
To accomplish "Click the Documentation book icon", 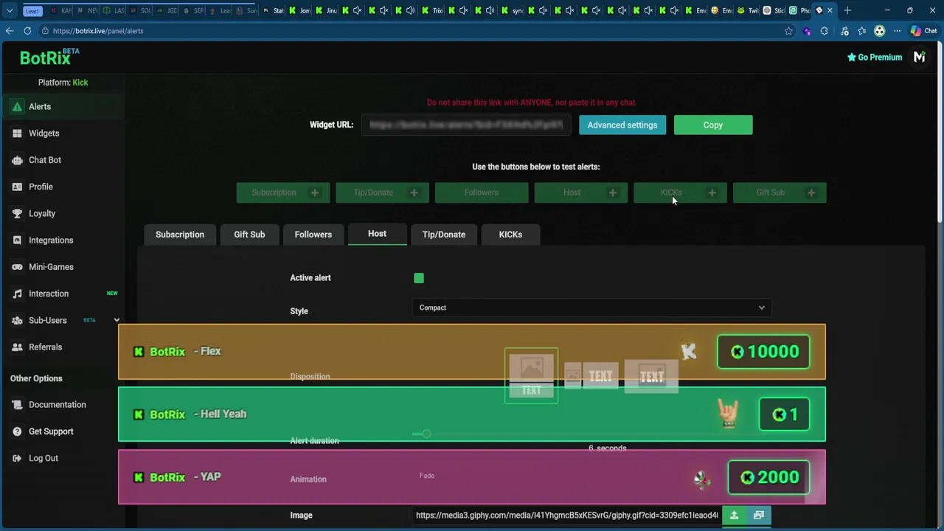I will click(x=17, y=405).
